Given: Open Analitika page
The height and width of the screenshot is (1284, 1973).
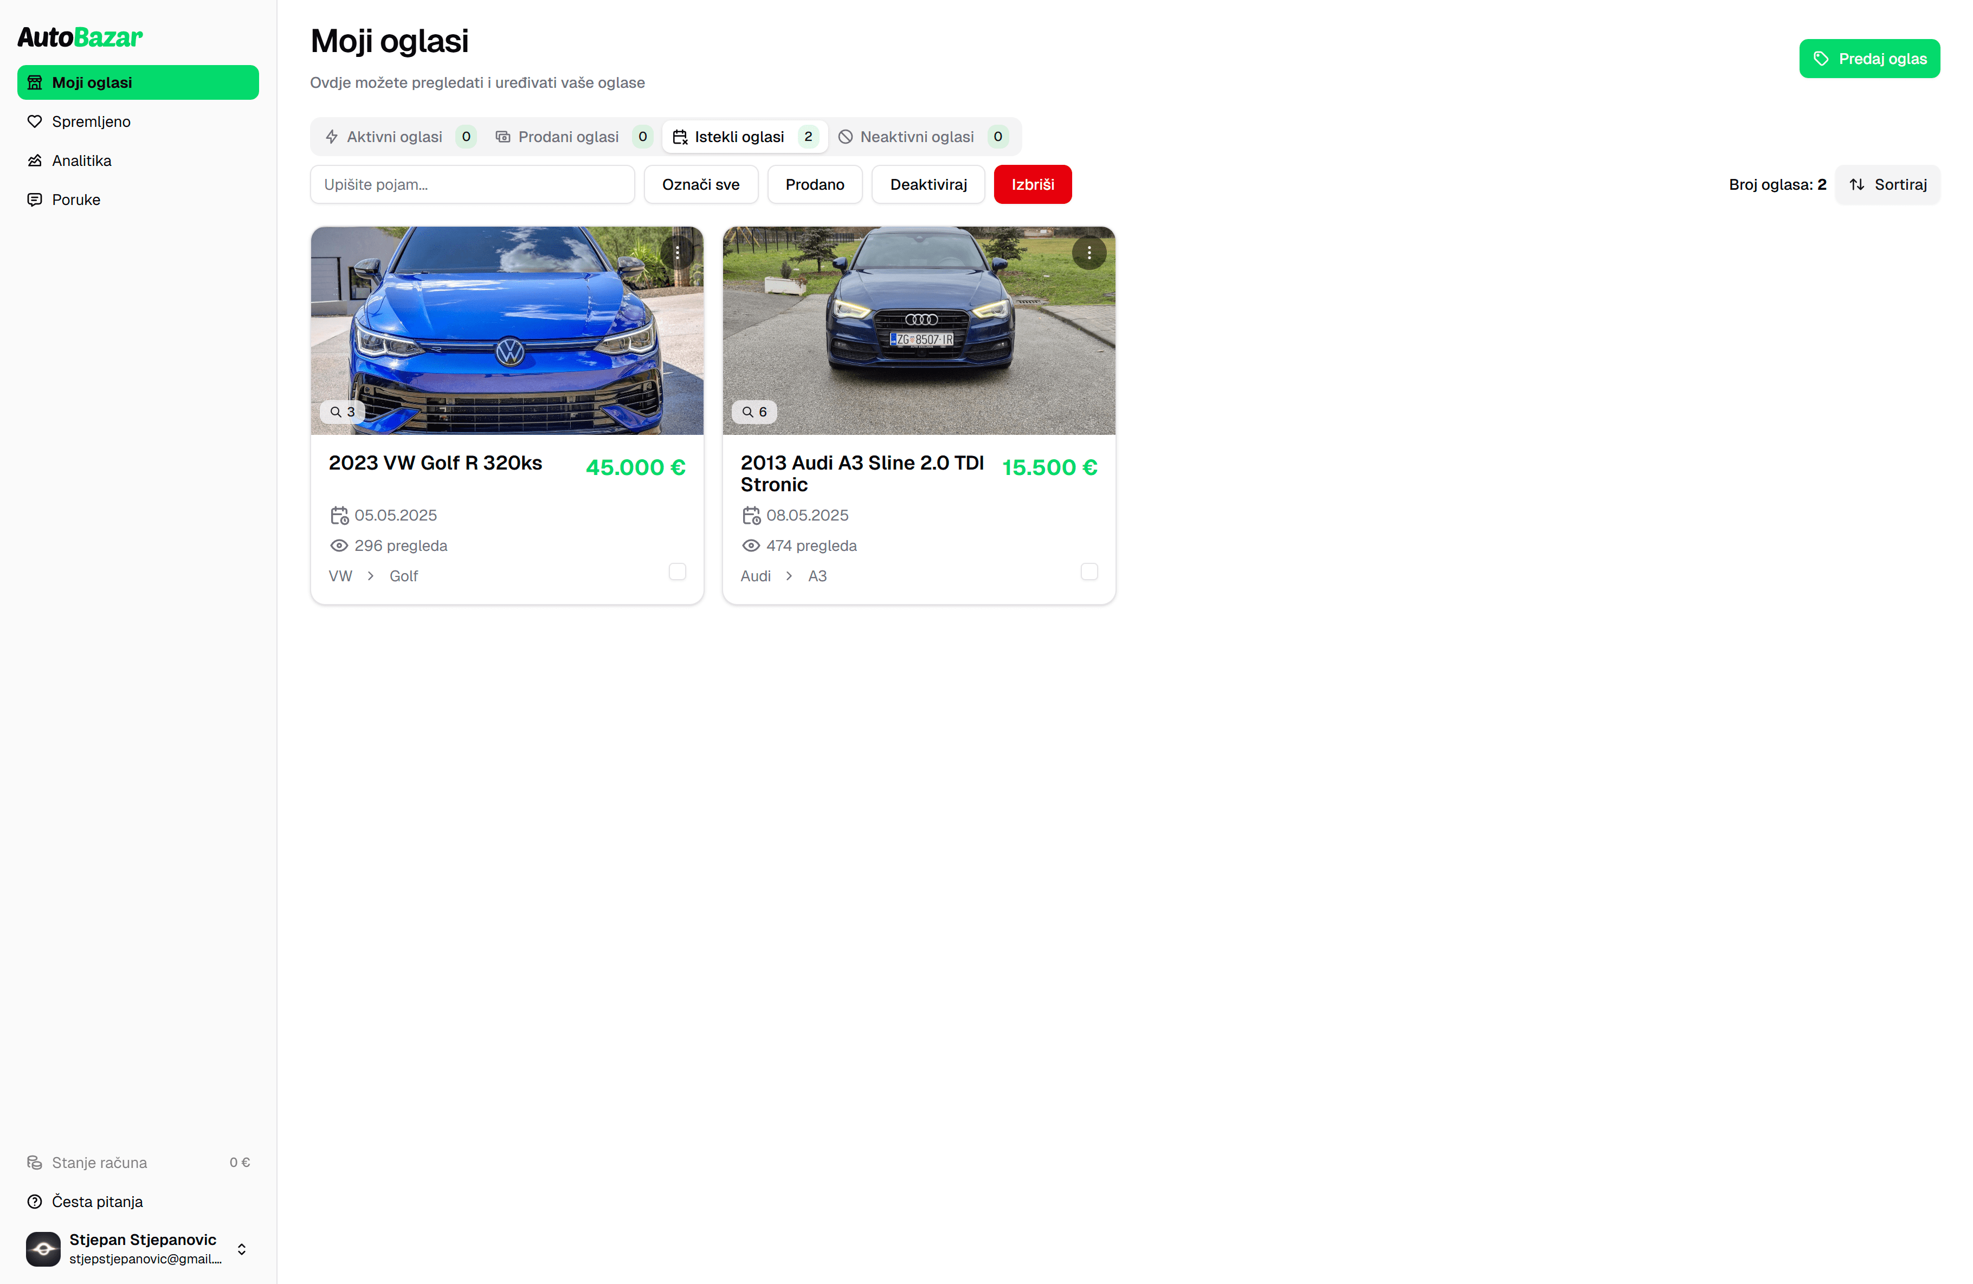Looking at the screenshot, I should 138,160.
